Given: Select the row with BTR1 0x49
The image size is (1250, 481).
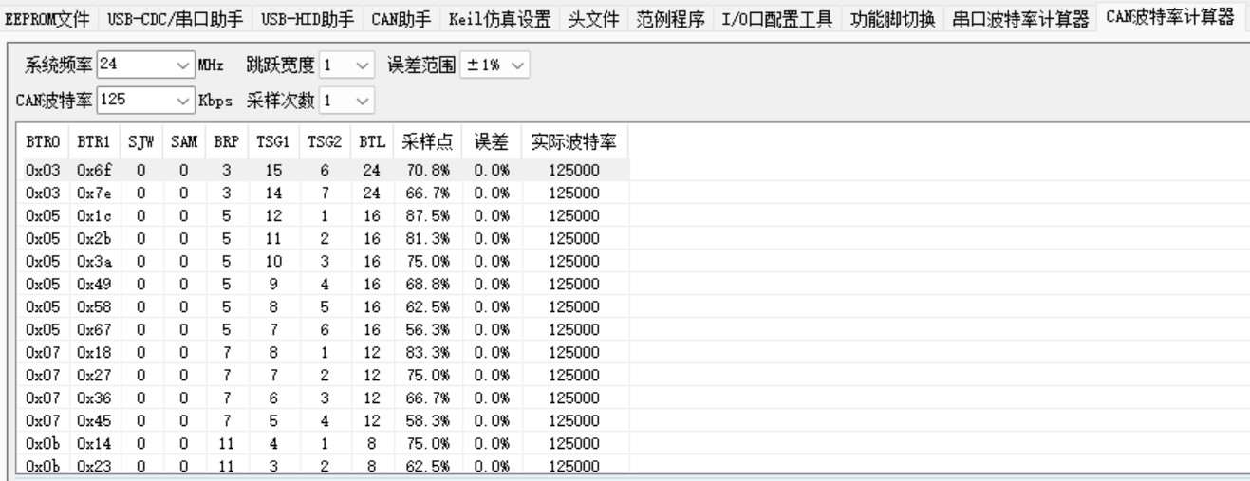Looking at the screenshot, I should tap(324, 284).
